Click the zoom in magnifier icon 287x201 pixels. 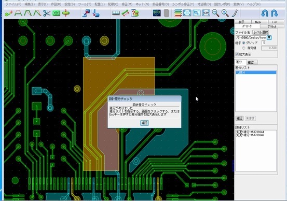click(x=225, y=13)
